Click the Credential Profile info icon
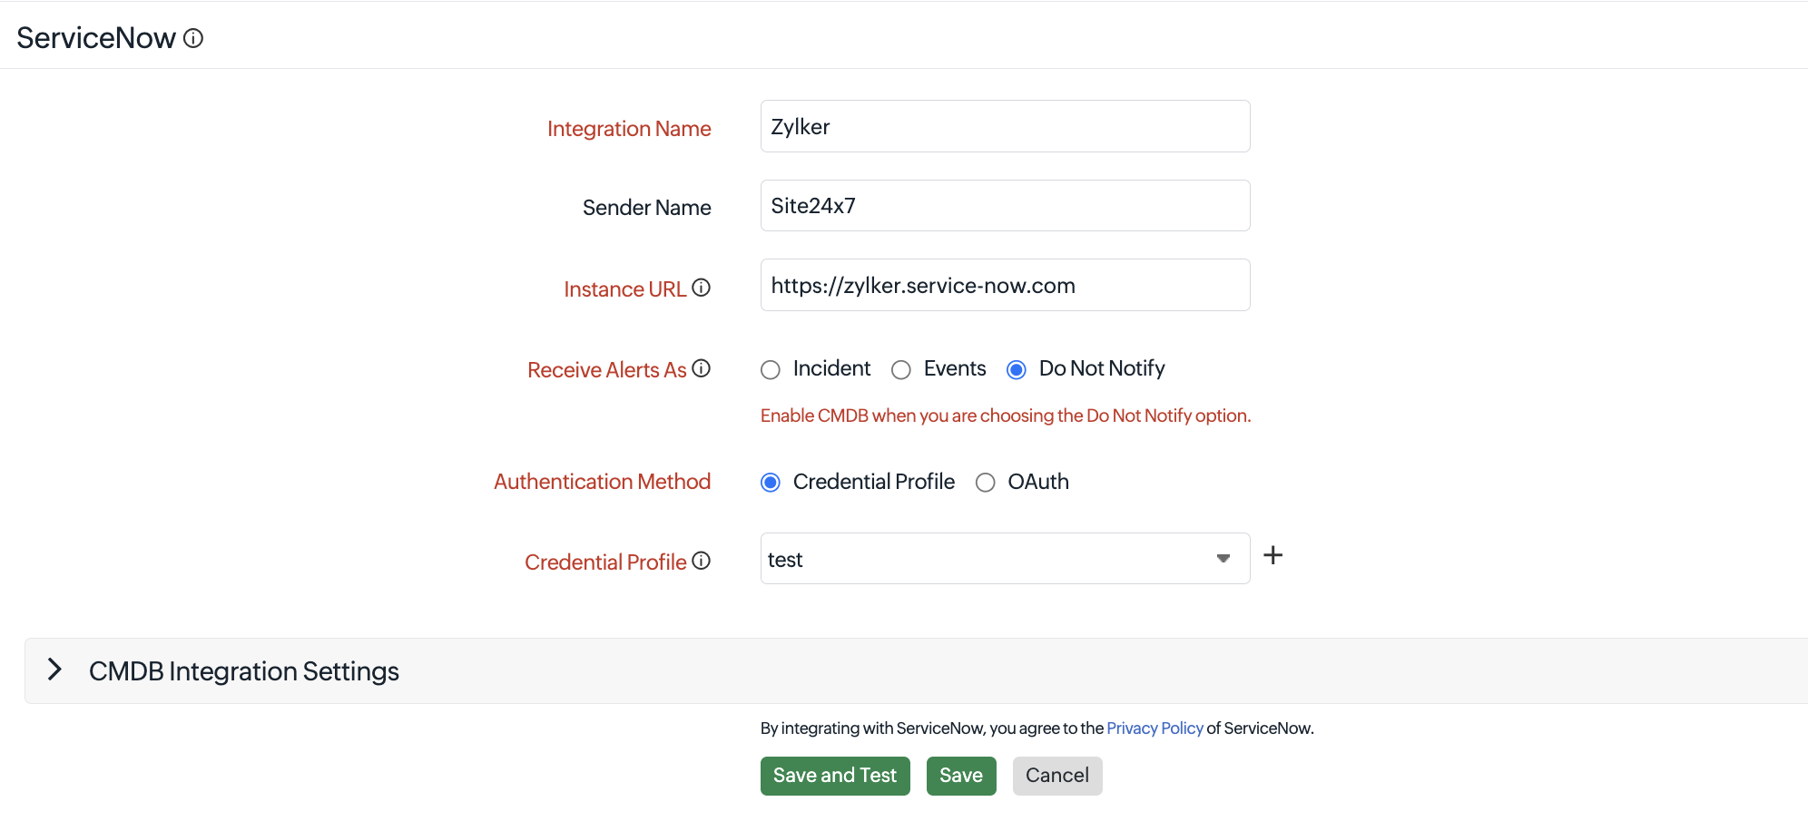Image resolution: width=1808 pixels, height=831 pixels. (701, 561)
